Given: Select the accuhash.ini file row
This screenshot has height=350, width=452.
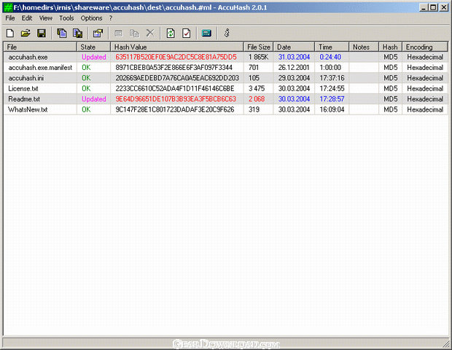Looking at the screenshot, I should (x=226, y=78).
